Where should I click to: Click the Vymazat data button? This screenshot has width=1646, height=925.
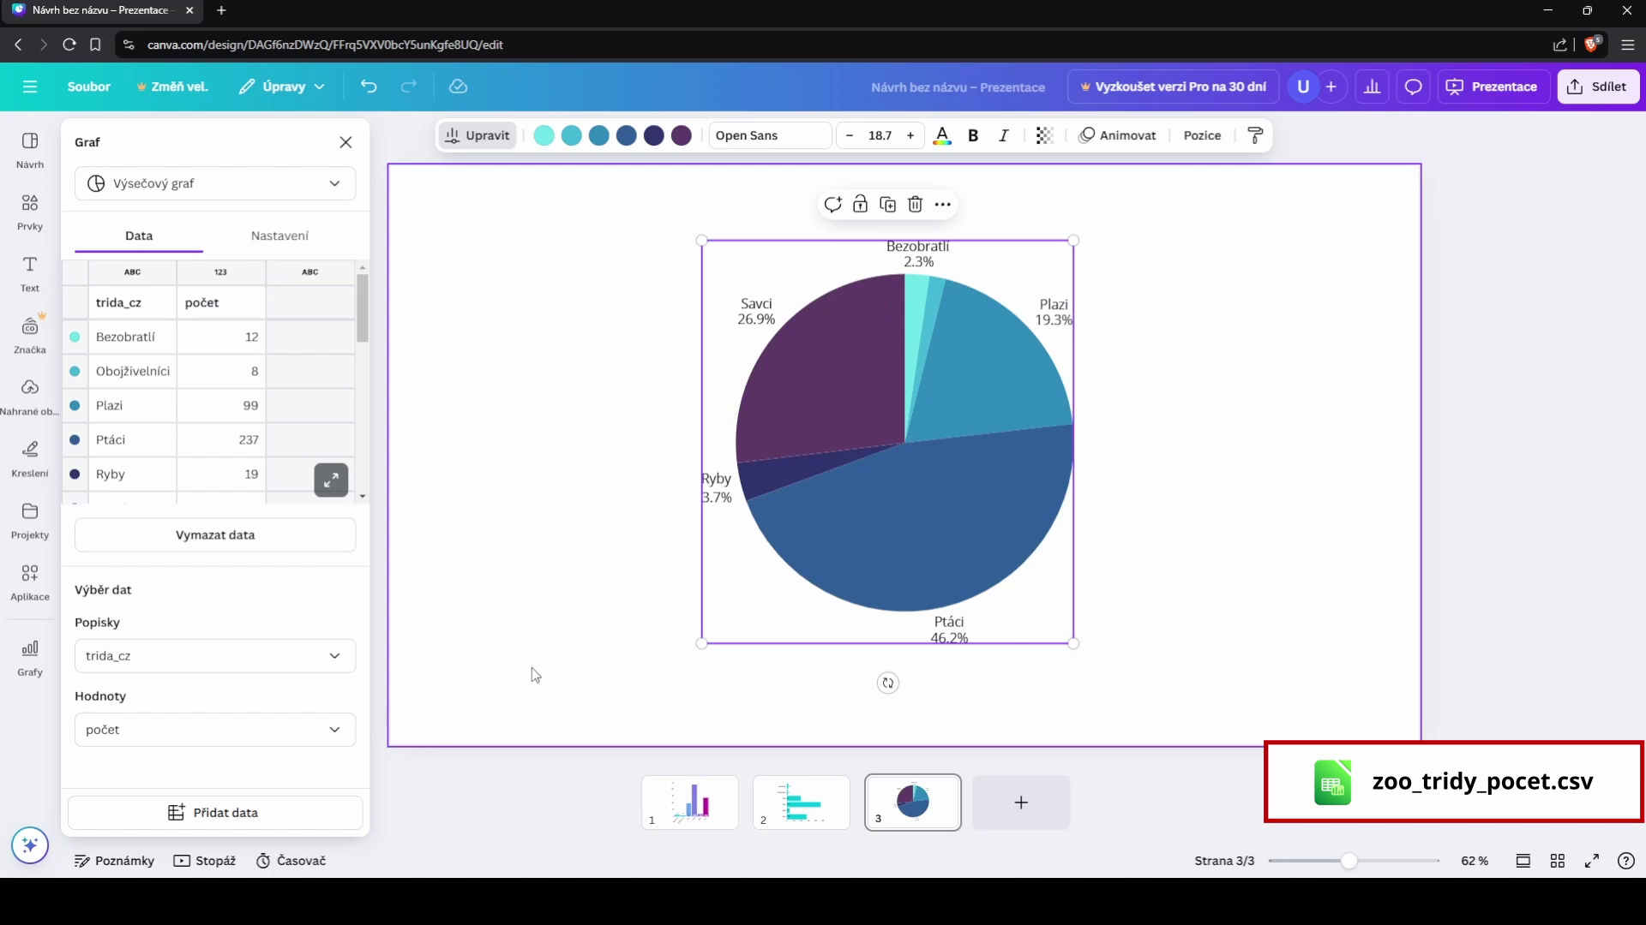(x=215, y=535)
